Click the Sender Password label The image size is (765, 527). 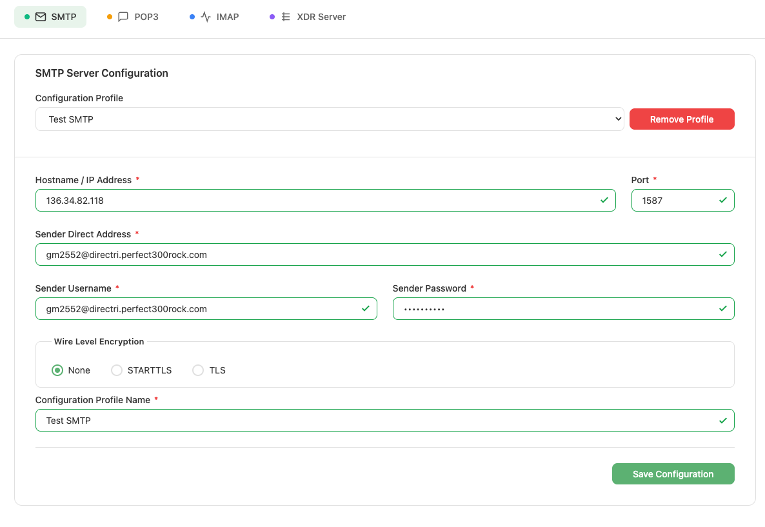click(430, 288)
